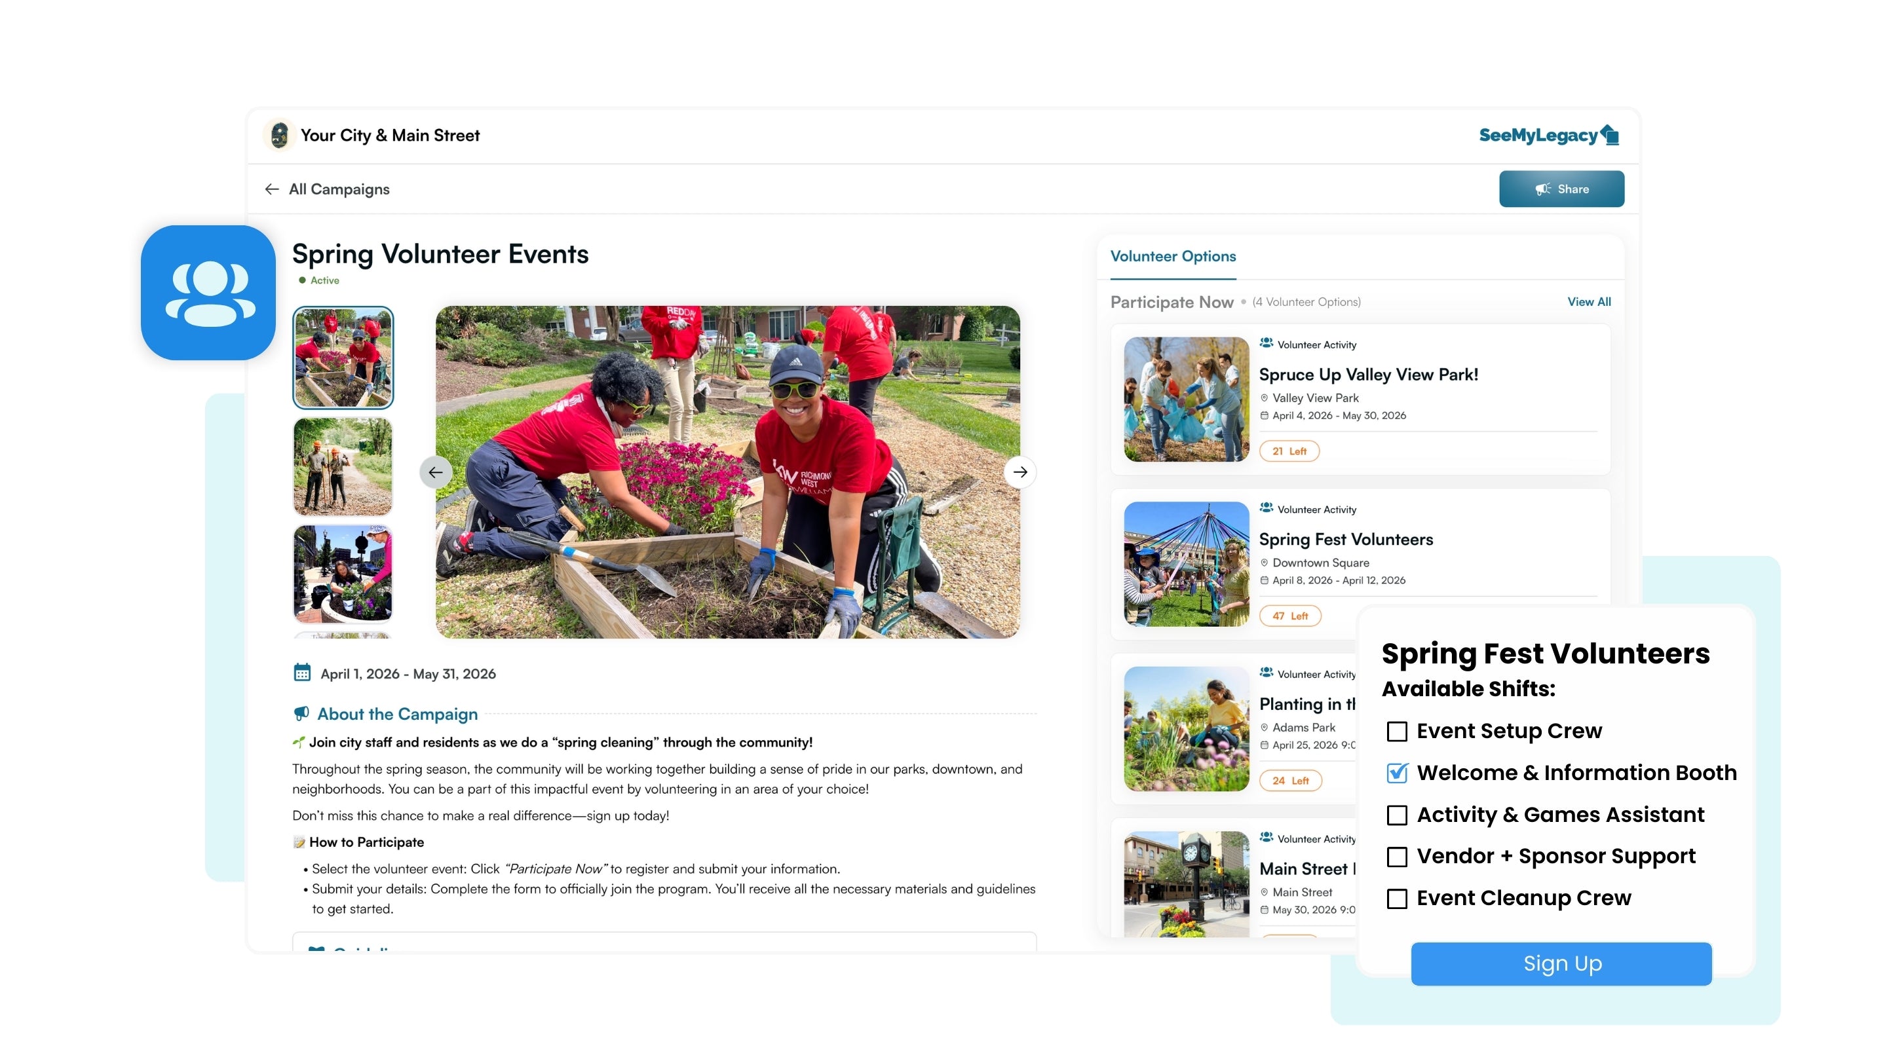Click the calendar icon beside campaign dates
This screenshot has width=1887, height=1061.
click(302, 673)
